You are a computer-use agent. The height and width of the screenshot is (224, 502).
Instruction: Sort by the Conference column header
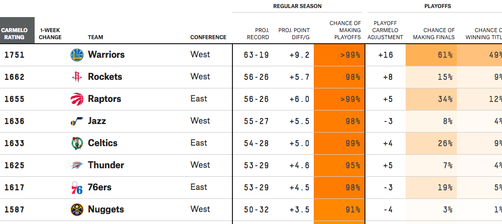(x=208, y=37)
